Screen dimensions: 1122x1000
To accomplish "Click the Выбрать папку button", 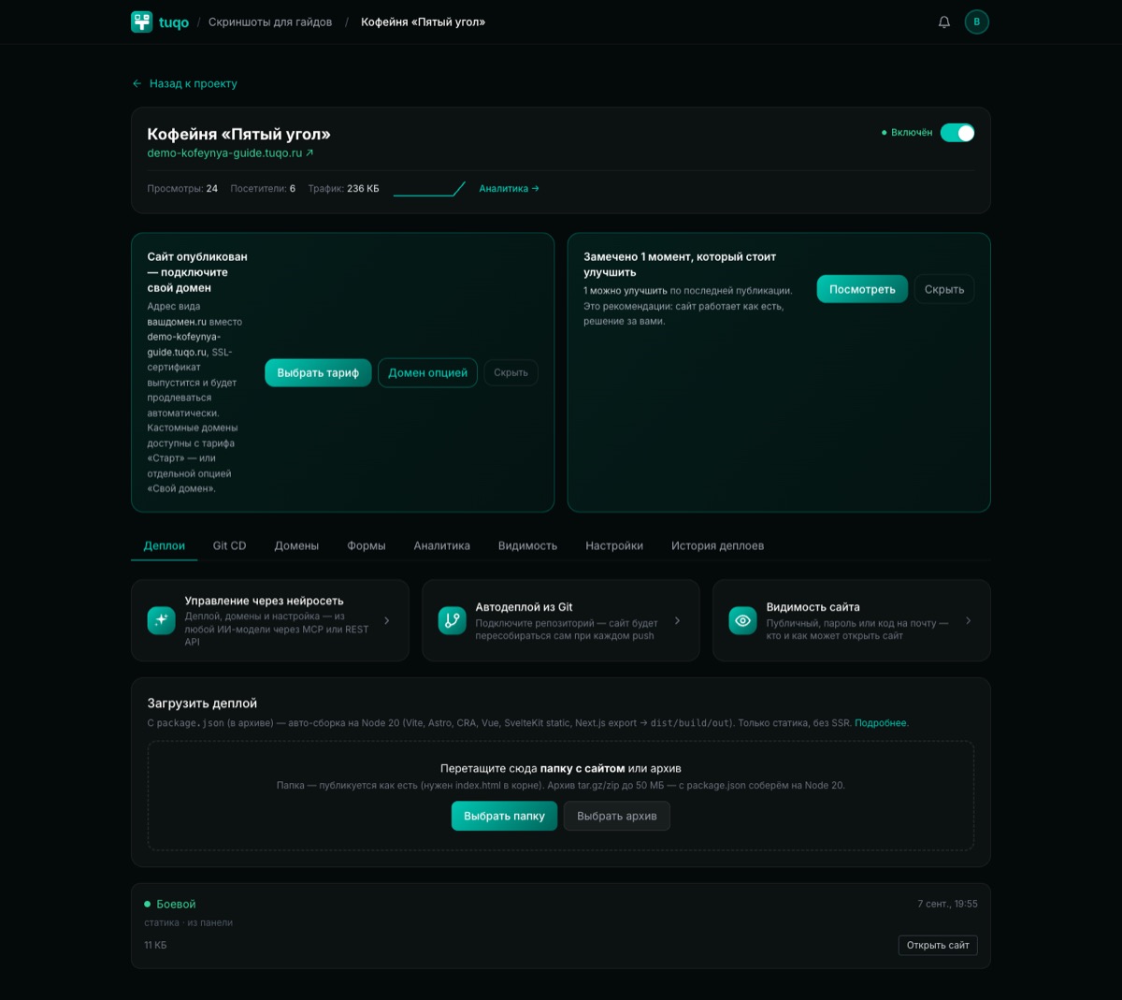I will pyautogui.click(x=504, y=816).
